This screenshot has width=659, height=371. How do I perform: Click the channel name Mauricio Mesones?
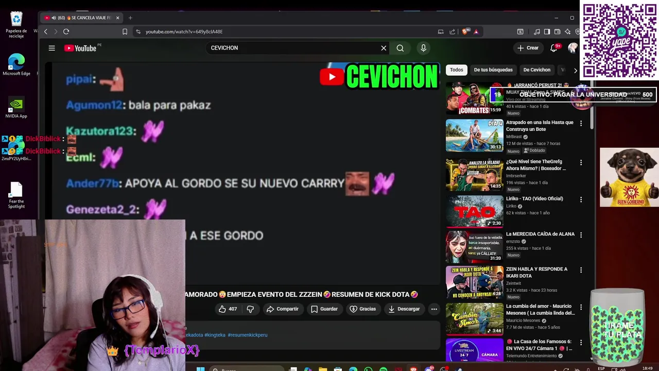(523, 321)
